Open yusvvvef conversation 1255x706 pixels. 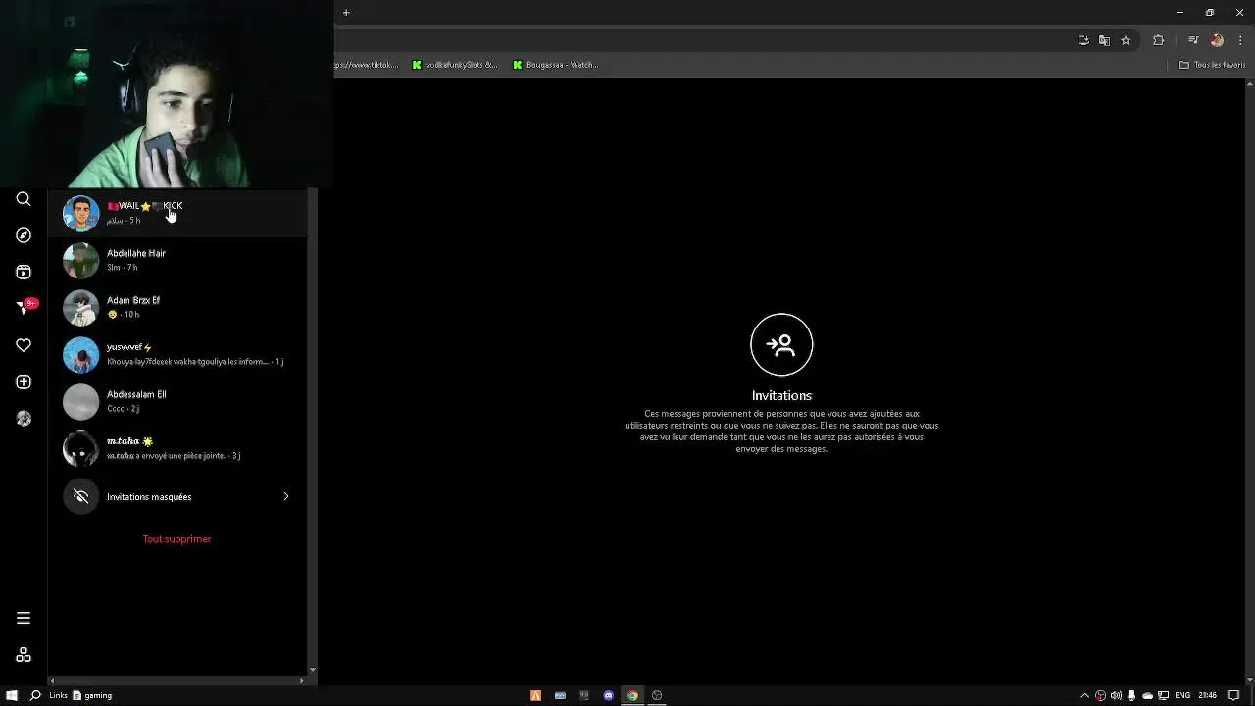coord(177,354)
